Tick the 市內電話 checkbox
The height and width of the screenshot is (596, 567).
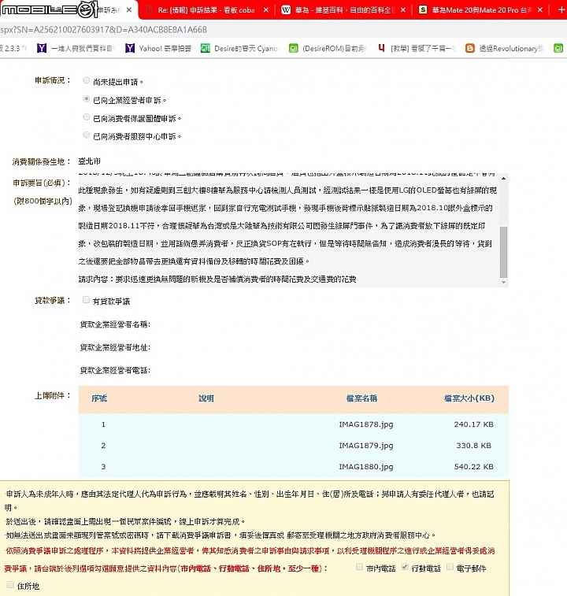(x=359, y=567)
